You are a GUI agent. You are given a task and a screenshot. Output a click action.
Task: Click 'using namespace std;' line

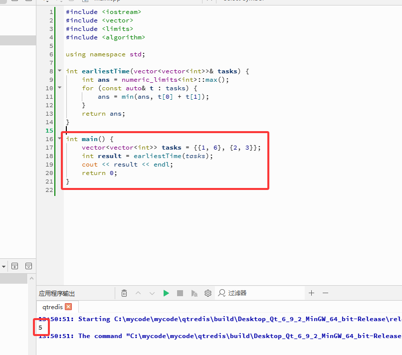[x=105, y=54]
